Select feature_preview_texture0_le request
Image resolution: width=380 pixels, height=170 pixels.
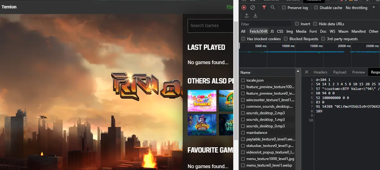click(267, 93)
